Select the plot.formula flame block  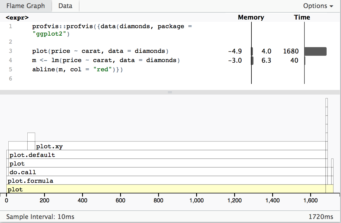point(166,180)
